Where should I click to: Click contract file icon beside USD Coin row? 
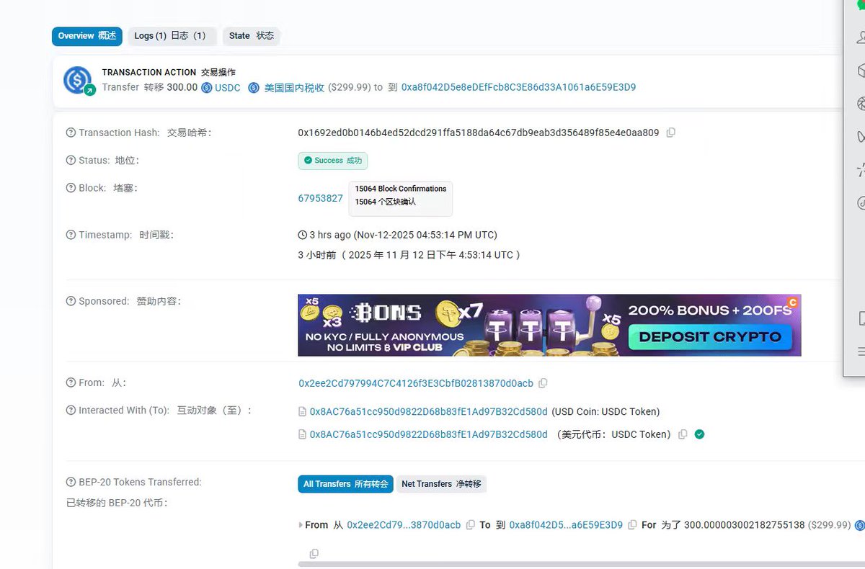pyautogui.click(x=302, y=412)
